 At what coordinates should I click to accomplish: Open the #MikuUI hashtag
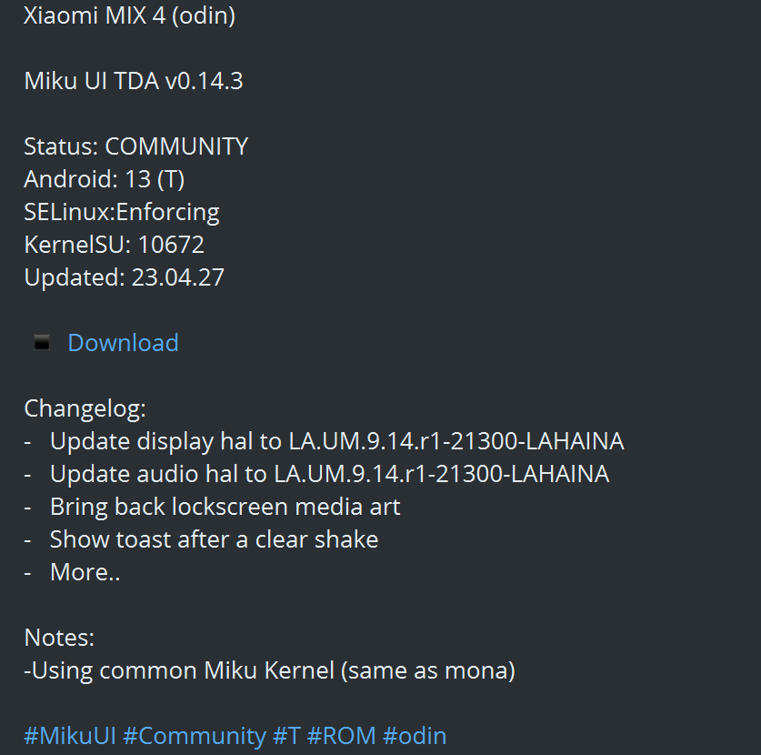(70, 736)
